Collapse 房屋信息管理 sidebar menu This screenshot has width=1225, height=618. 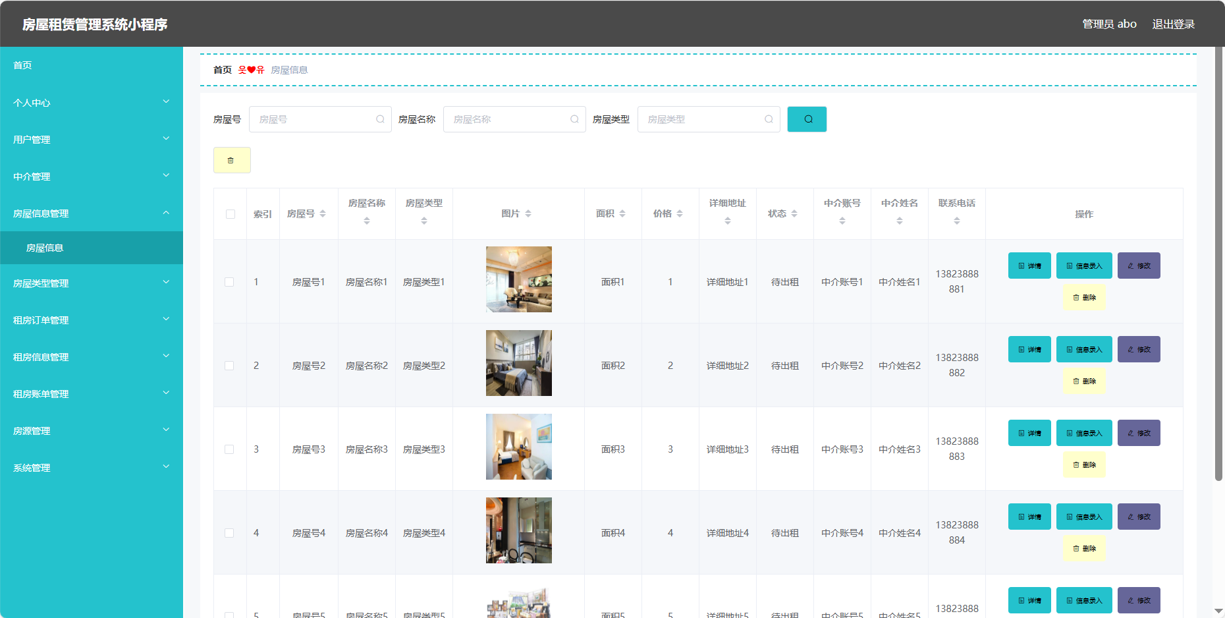92,213
